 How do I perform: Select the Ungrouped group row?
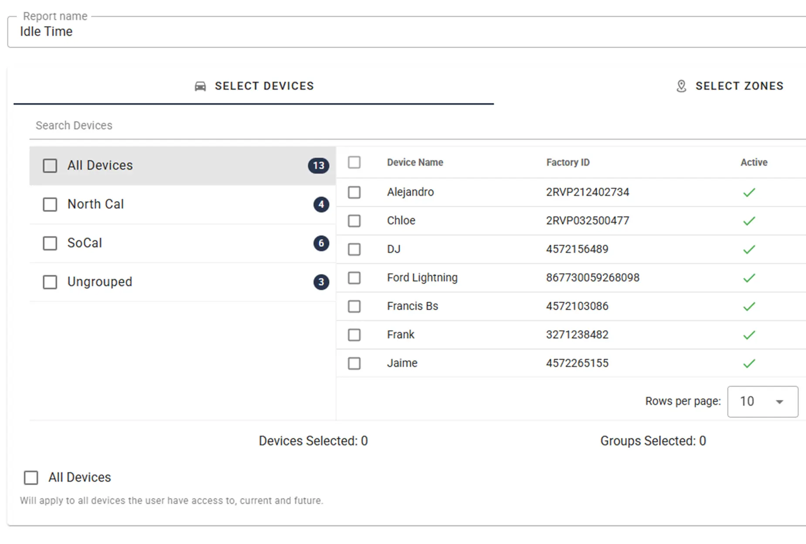(183, 282)
